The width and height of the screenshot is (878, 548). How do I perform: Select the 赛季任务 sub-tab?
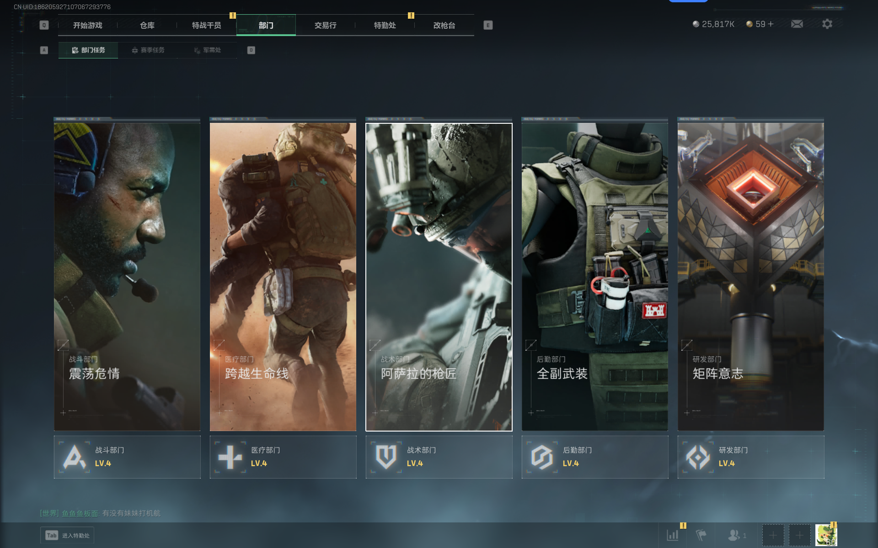[148, 50]
